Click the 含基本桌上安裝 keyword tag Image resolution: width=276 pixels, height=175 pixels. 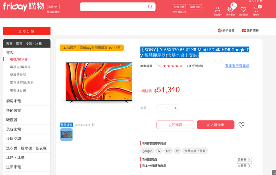point(195,151)
